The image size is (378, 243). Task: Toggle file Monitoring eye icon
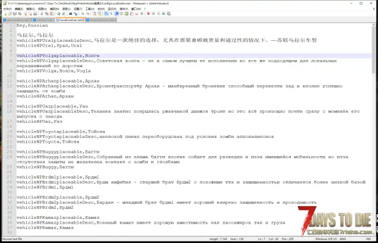coord(142,14)
